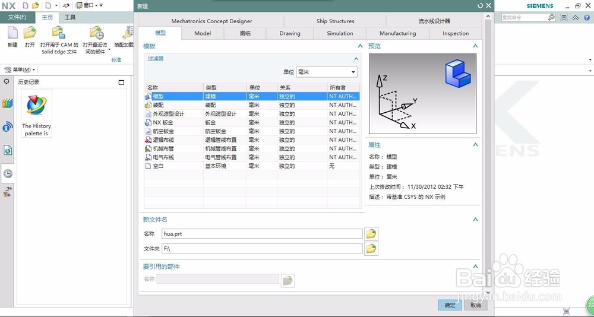The width and height of the screenshot is (594, 317).
Task: Open the history clock palette in sidebar
Action: pyautogui.click(x=8, y=173)
